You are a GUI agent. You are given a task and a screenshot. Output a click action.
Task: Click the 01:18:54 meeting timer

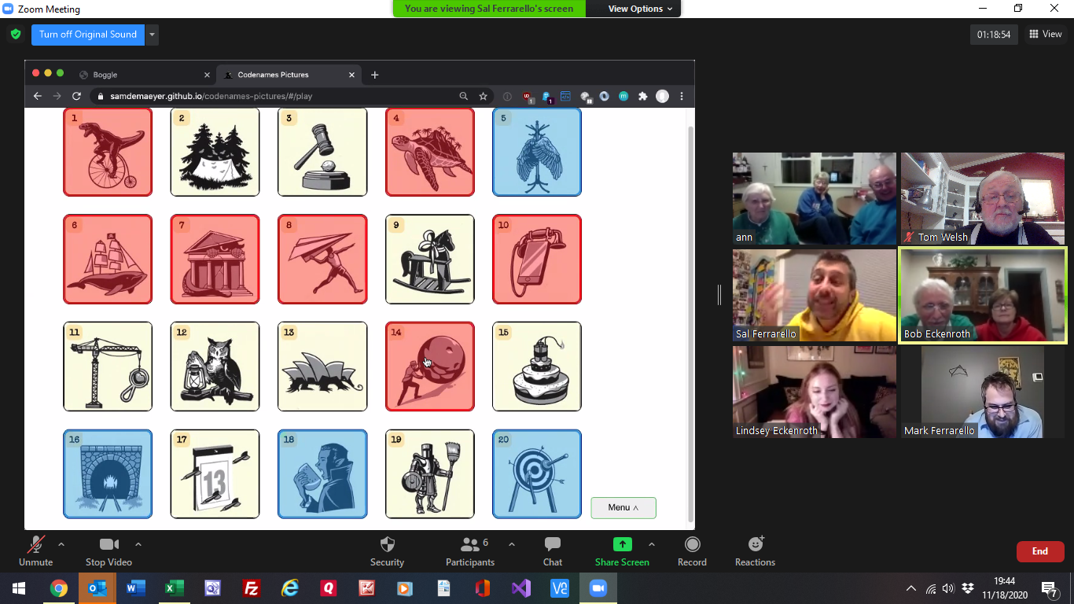994,35
